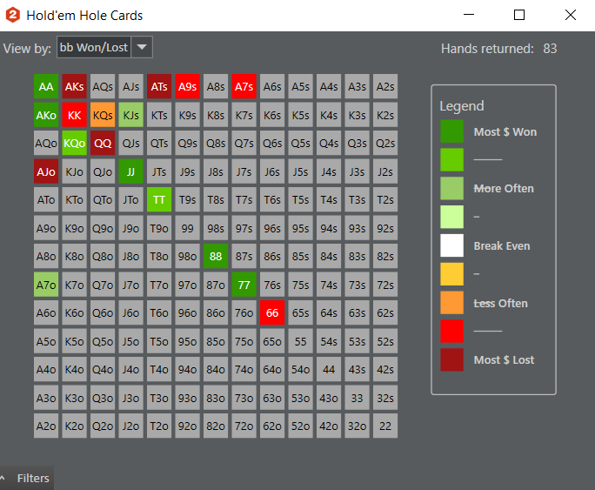Maximize the Hold'em Hole Cards window
595x490 pixels.
(x=519, y=15)
